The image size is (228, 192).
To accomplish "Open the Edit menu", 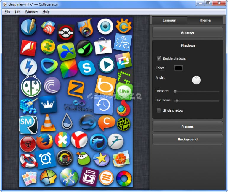I will coord(17,12).
